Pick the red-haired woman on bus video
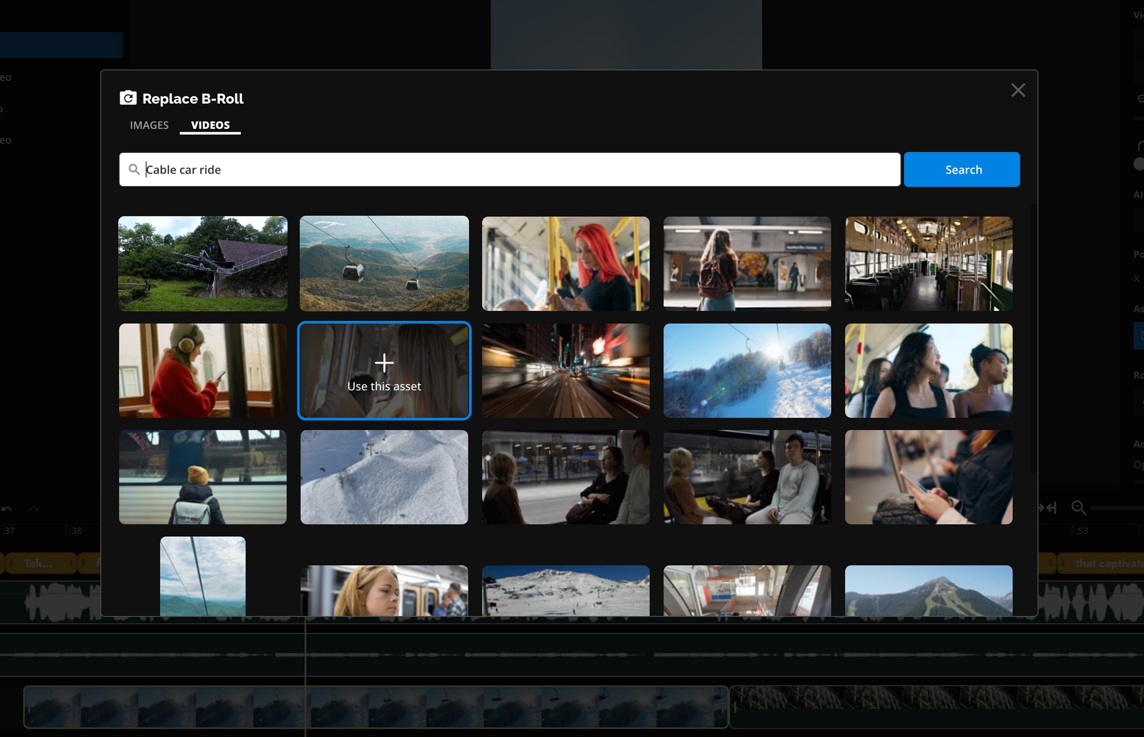Viewport: 1144px width, 737px height. [565, 263]
